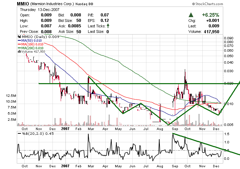Click the 0.030 price axis label
240x169 pixels.
[229, 71]
